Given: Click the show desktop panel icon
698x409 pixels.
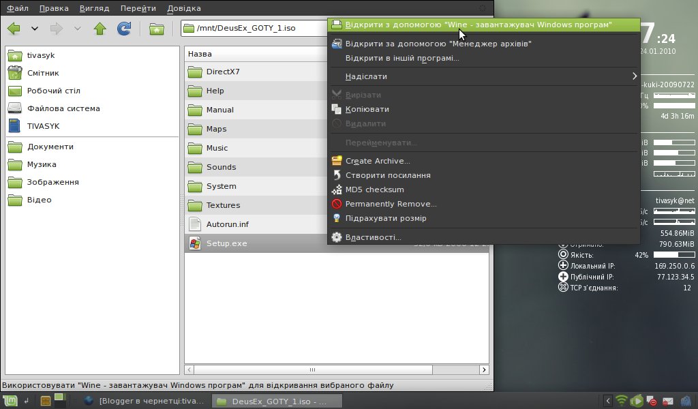Looking at the screenshot, I should pos(27,401).
